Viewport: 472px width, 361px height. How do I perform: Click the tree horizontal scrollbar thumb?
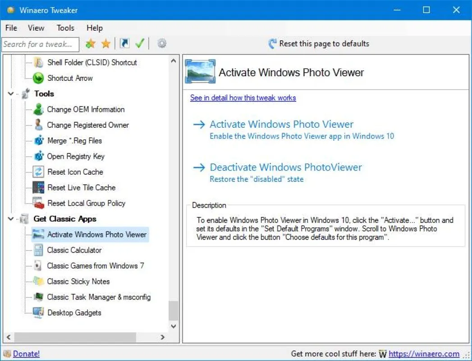75,337
